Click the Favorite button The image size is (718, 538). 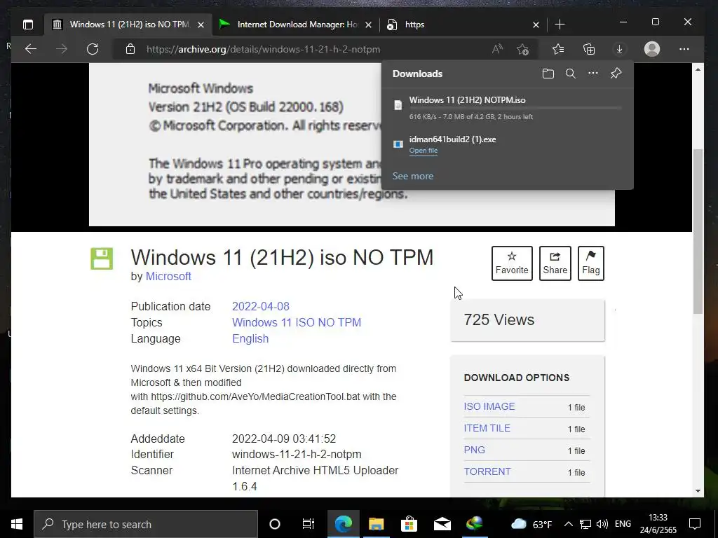click(511, 263)
